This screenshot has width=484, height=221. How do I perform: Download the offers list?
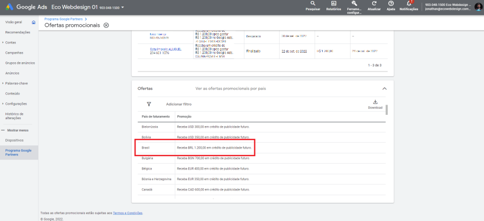pyautogui.click(x=375, y=105)
